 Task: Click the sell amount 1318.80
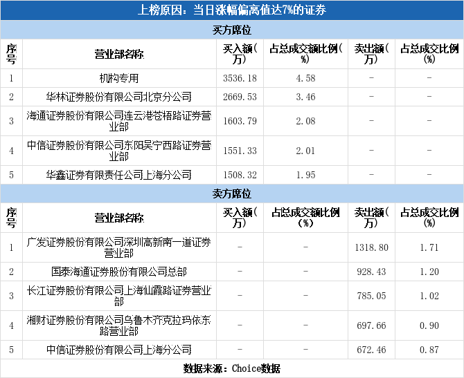371,247
